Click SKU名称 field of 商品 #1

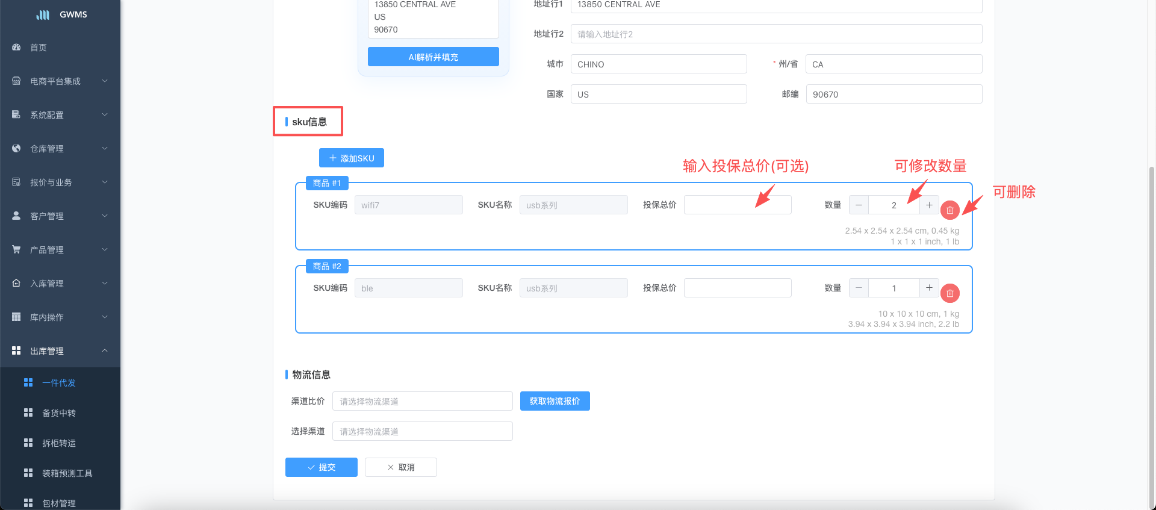[x=574, y=205]
